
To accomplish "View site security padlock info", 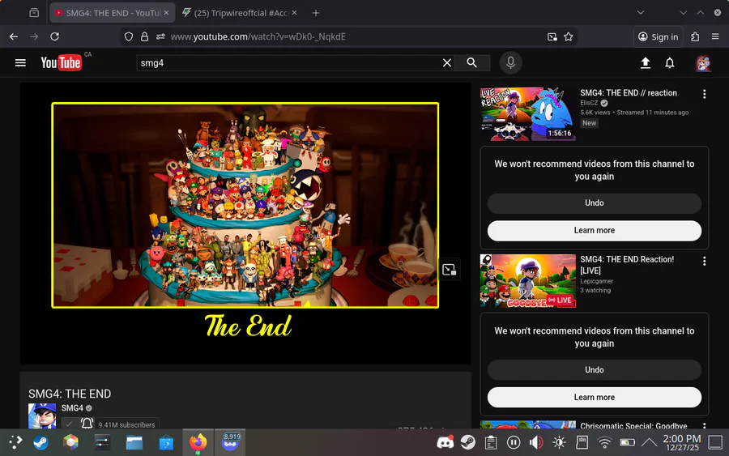I will (x=145, y=36).
